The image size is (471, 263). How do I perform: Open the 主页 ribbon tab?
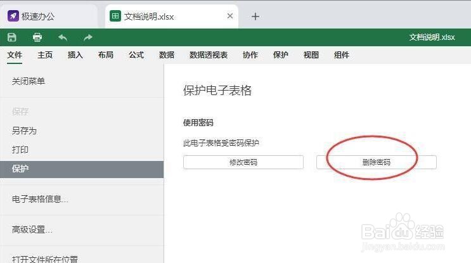tap(45, 55)
